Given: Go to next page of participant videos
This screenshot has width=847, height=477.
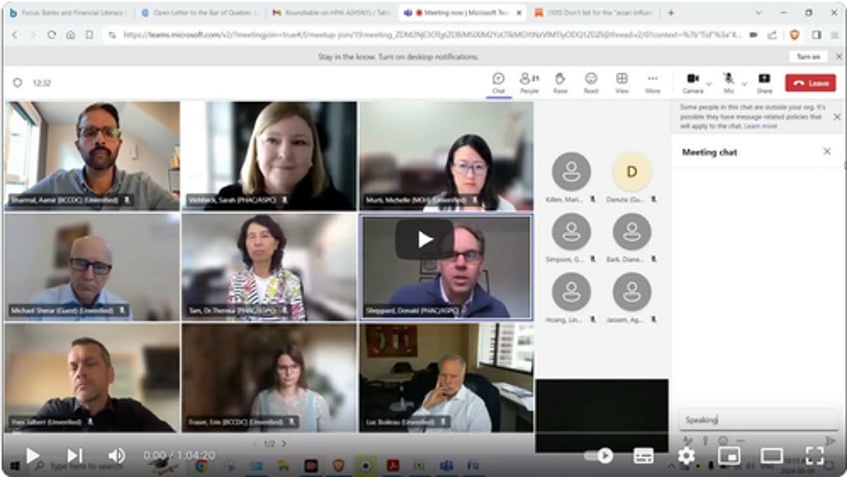Looking at the screenshot, I should tap(284, 443).
